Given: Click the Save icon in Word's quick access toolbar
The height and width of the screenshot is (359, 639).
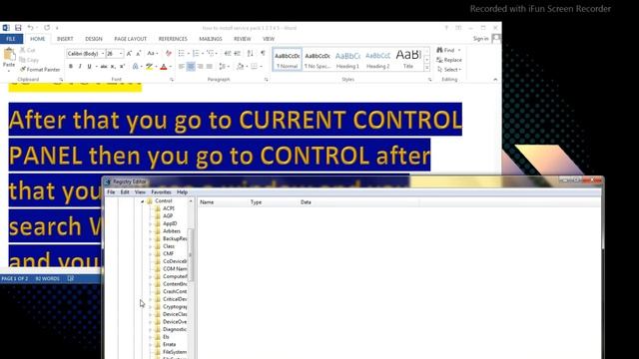Looking at the screenshot, I should coord(18,28).
